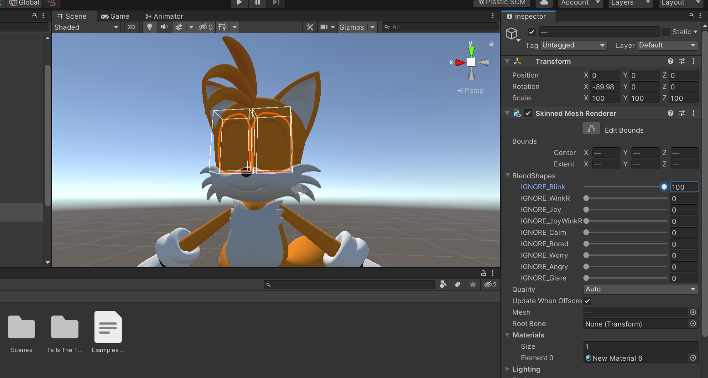Toggle scene audio speaker icon

tap(164, 27)
